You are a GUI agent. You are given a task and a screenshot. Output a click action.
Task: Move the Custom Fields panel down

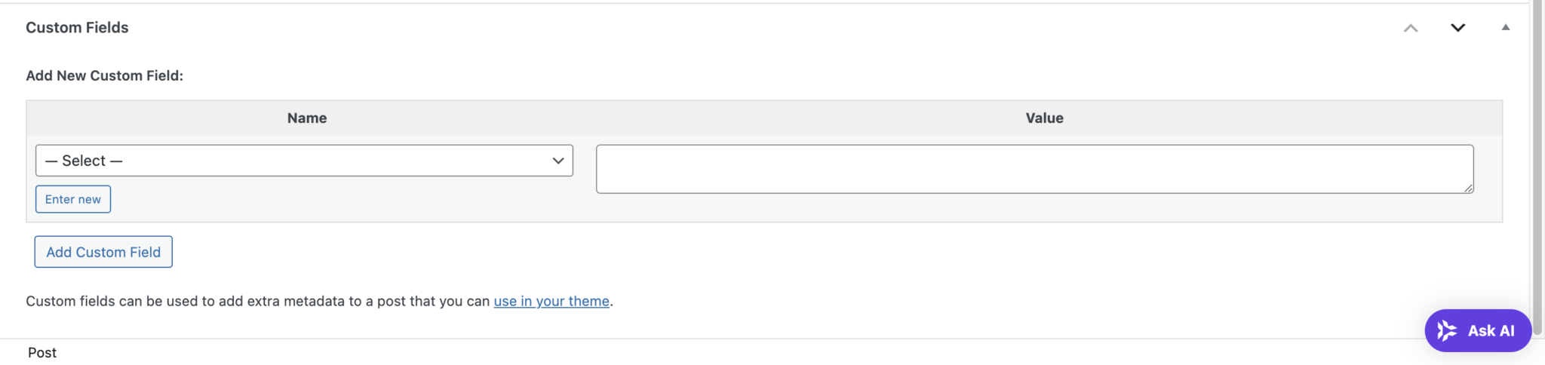pos(1457,28)
